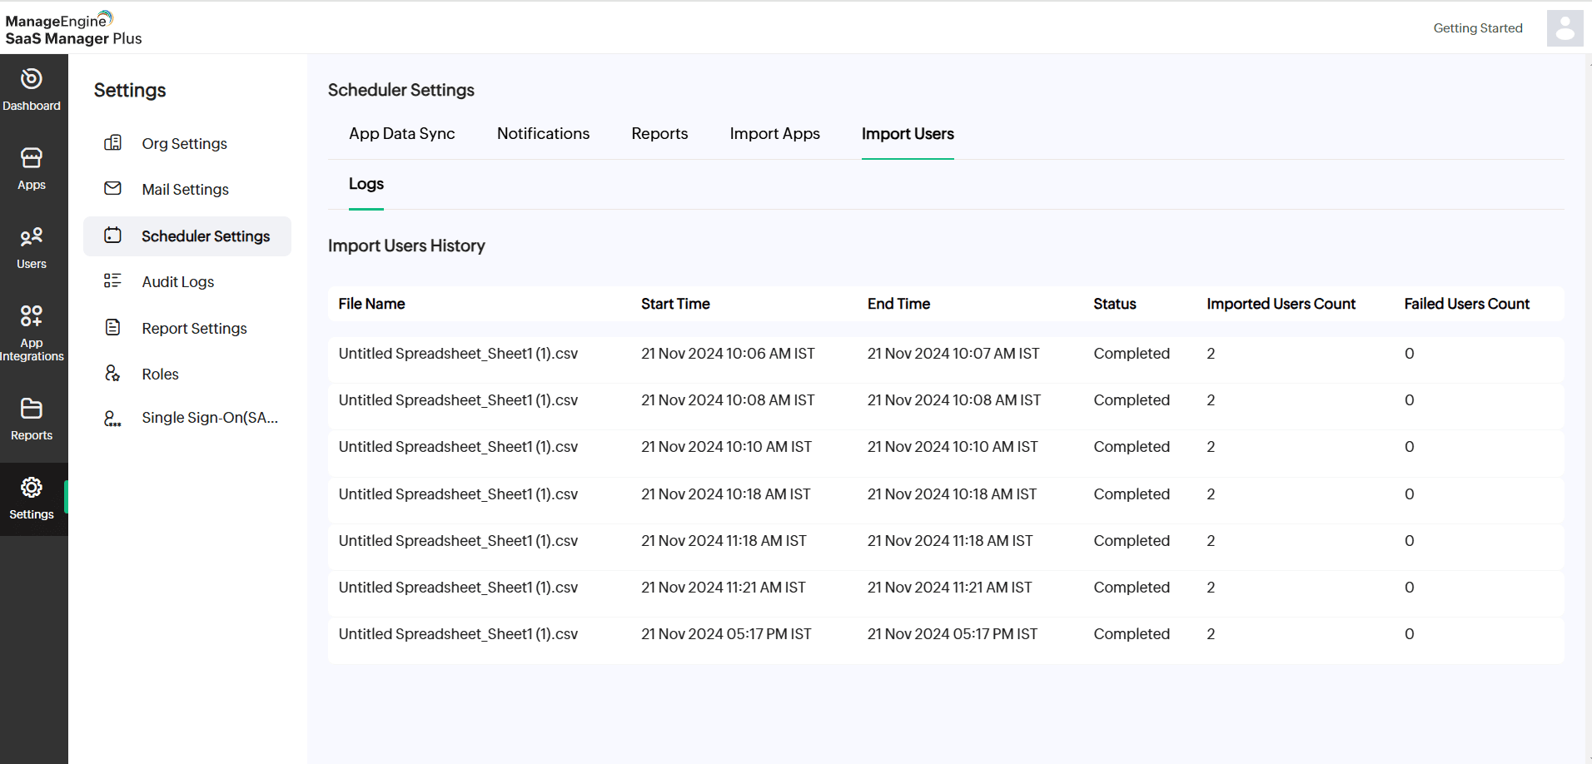Screen dimensions: 1592x764
Task: Open Single Sign-On settings item
Action: [209, 418]
